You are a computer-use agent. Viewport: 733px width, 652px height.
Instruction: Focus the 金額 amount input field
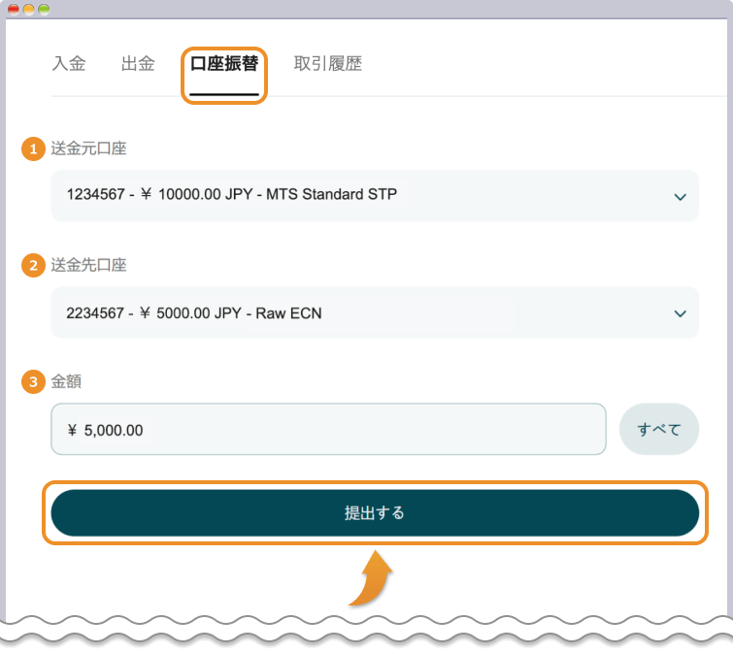[x=328, y=429]
